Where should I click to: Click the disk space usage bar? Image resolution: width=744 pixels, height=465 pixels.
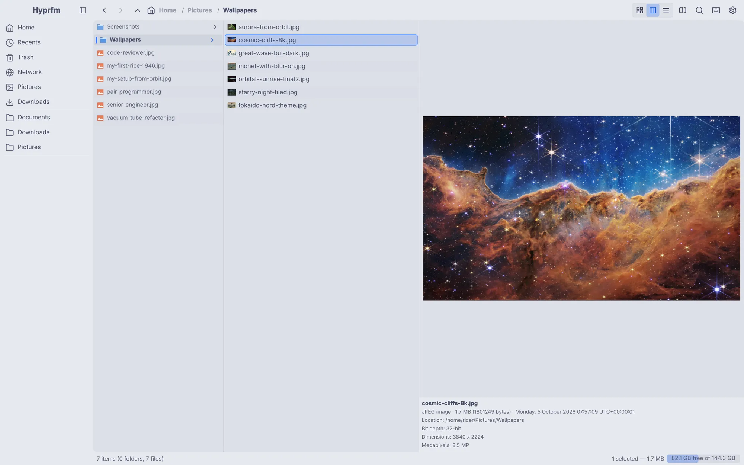[x=703, y=458]
